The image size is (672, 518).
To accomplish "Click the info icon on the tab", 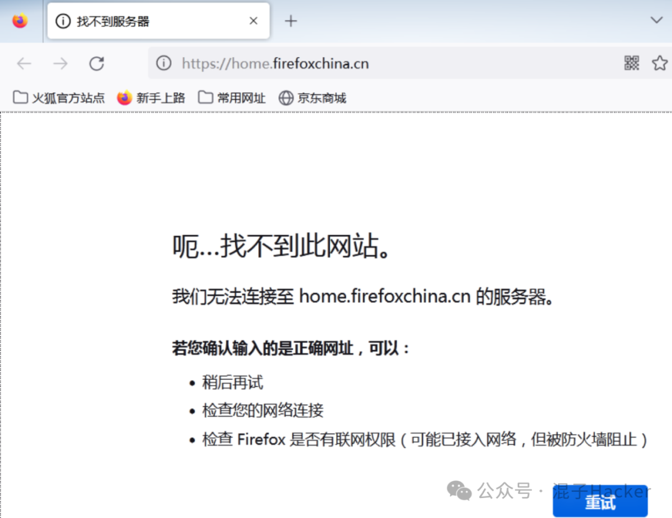I will (x=63, y=21).
